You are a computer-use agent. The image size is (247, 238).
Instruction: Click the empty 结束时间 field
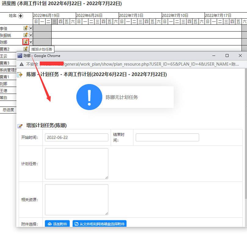tap(167, 137)
